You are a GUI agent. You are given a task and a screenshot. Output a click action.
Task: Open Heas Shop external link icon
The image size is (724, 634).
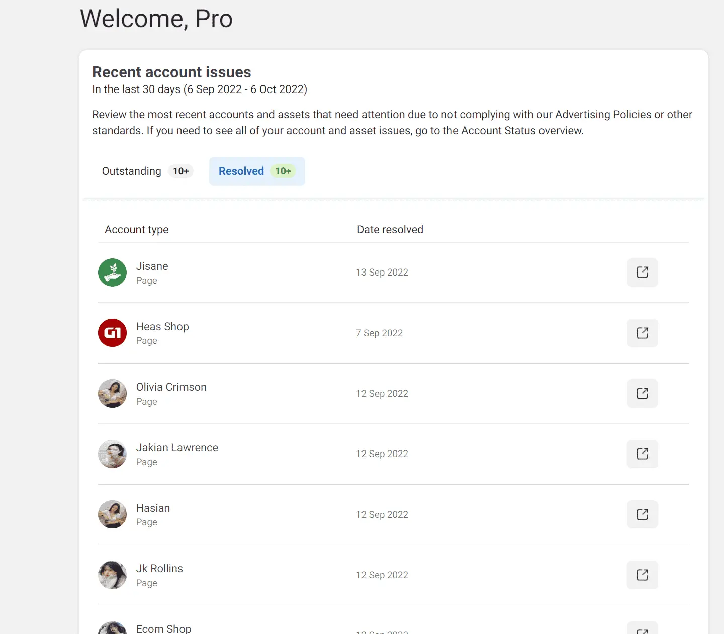(x=642, y=333)
